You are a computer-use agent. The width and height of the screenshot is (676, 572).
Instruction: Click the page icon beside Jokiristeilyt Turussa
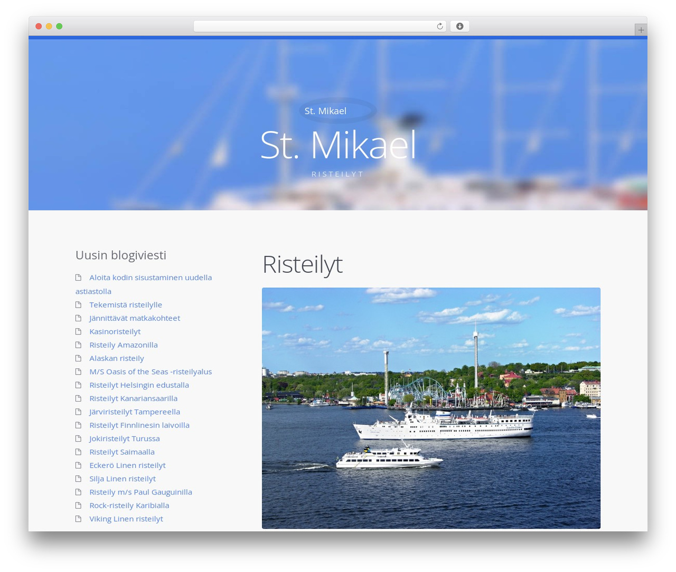pyautogui.click(x=78, y=438)
